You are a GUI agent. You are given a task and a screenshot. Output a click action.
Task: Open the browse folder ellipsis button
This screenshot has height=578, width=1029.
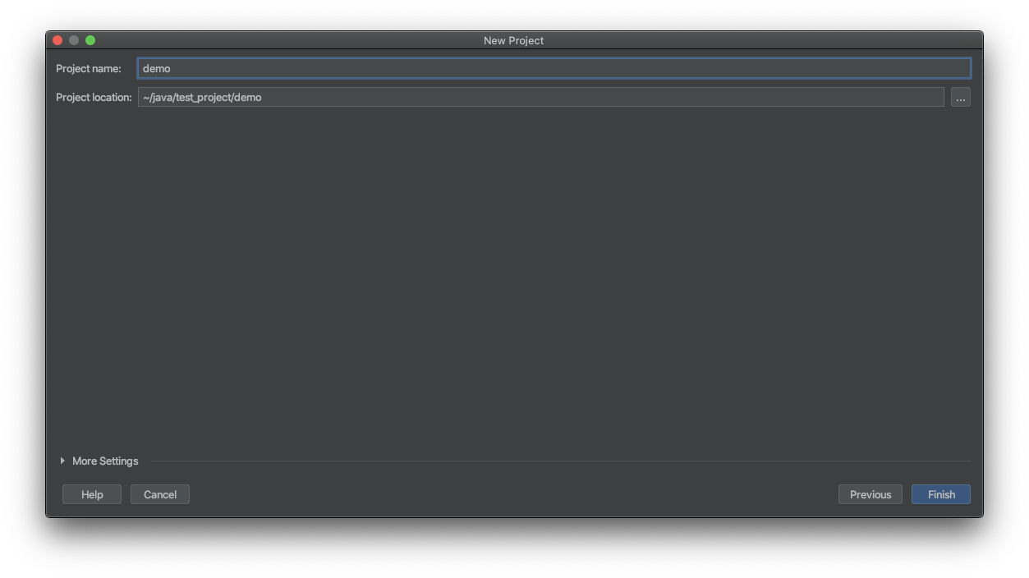960,98
